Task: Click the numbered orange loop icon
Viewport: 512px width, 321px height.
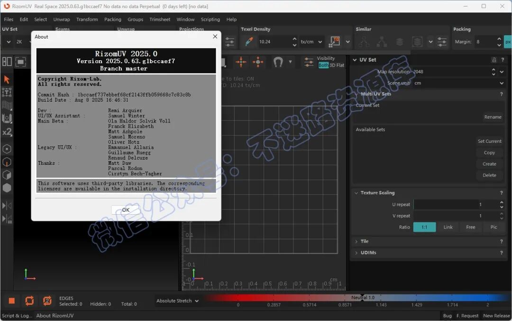Action: pos(47,301)
